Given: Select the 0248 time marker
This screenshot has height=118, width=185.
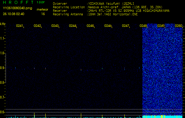Looking at the screenshot, I should pyautogui.click(x=143, y=26).
